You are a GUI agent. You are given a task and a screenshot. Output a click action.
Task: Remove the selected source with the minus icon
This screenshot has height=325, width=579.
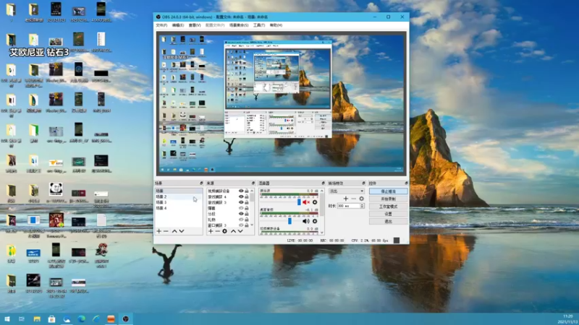pyautogui.click(x=218, y=231)
